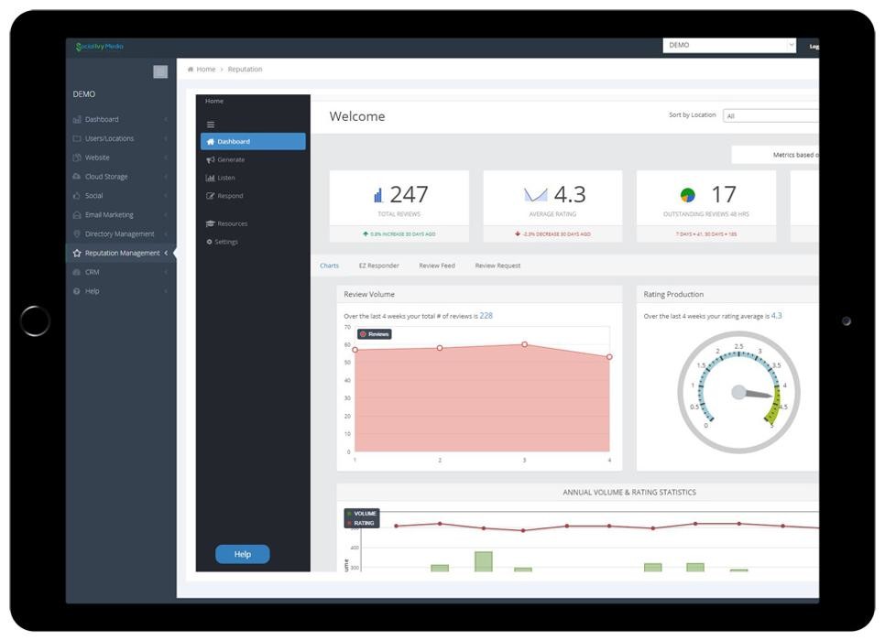Toggle the RATING series in annual chart legend
Viewport: 885px width, 641px height.
[361, 524]
